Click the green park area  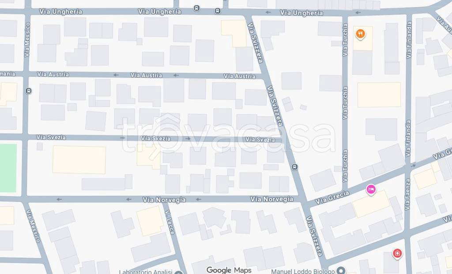[x=8, y=168]
